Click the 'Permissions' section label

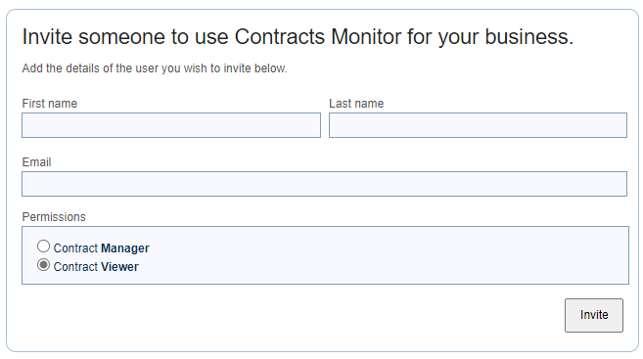[54, 217]
